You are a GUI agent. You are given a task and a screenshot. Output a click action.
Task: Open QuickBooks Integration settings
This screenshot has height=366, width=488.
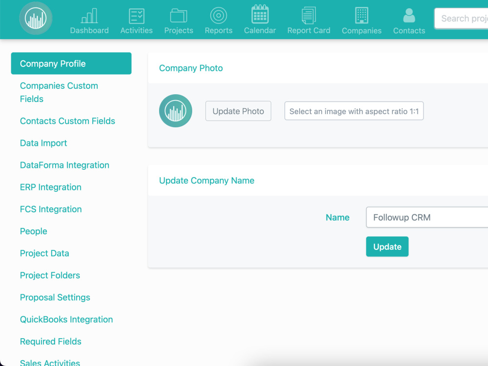[66, 320]
